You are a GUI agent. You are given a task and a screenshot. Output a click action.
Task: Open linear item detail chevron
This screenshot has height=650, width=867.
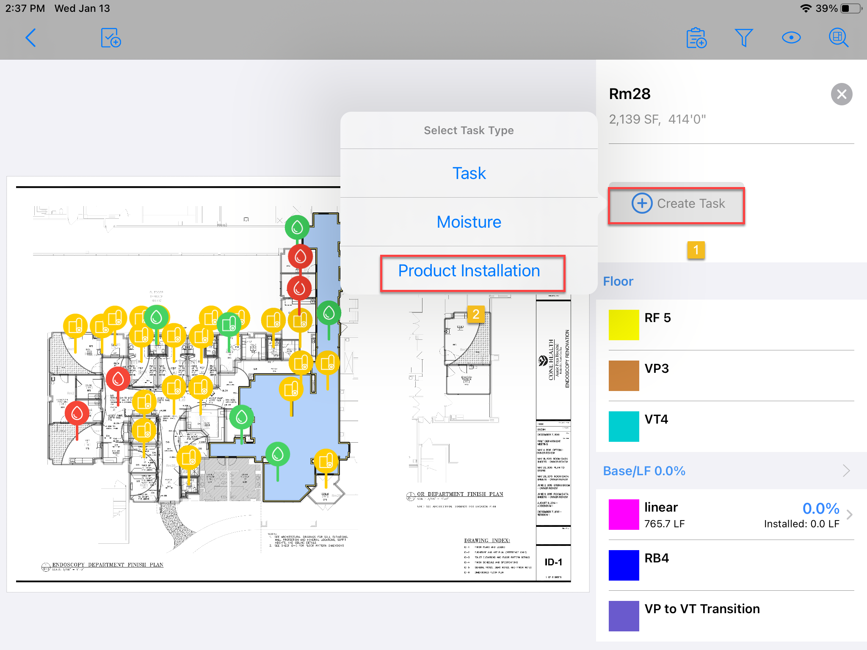coord(849,515)
